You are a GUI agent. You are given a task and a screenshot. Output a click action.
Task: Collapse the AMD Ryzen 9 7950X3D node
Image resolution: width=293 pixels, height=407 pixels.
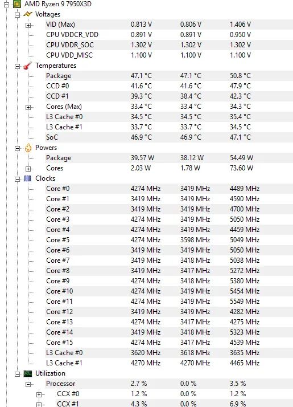pos(6,4)
